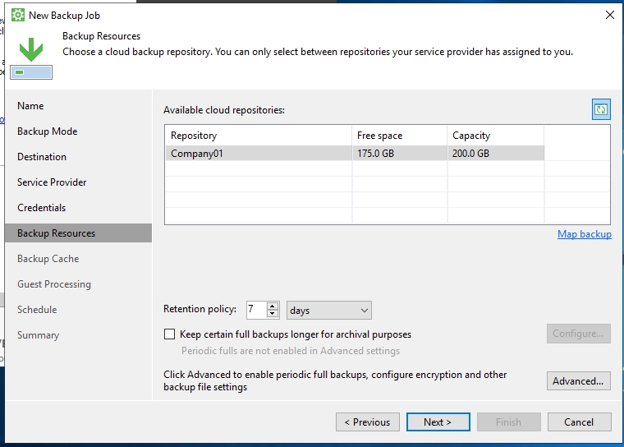The image size is (624, 447).
Task: Go back with the Previous button
Action: point(367,422)
